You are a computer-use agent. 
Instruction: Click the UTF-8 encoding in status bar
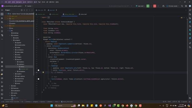pos(175,102)
